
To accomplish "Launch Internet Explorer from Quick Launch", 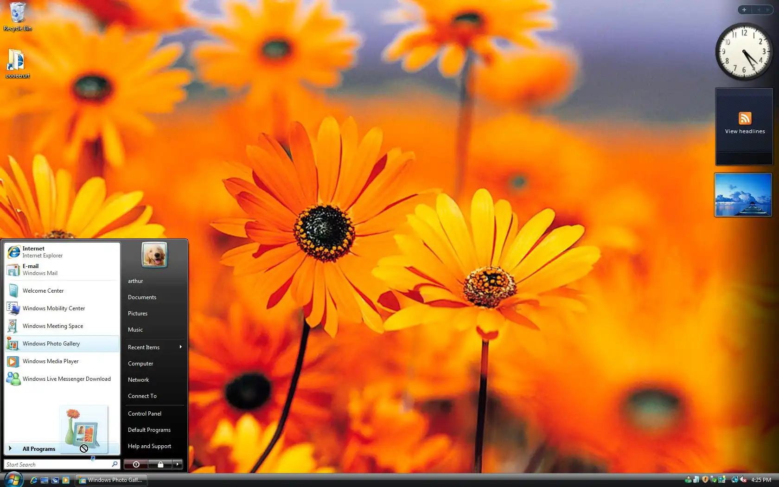I will tap(34, 480).
